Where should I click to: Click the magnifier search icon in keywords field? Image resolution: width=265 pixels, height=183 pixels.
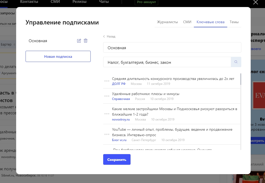click(236, 62)
